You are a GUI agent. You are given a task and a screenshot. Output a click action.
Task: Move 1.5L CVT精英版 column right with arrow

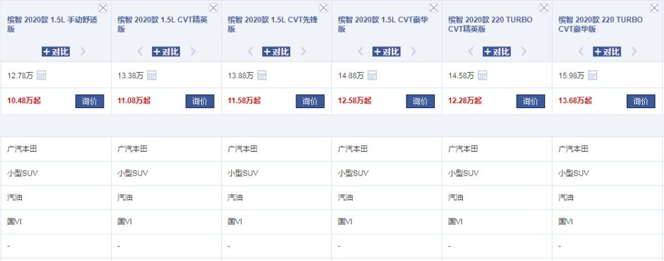pos(193,52)
